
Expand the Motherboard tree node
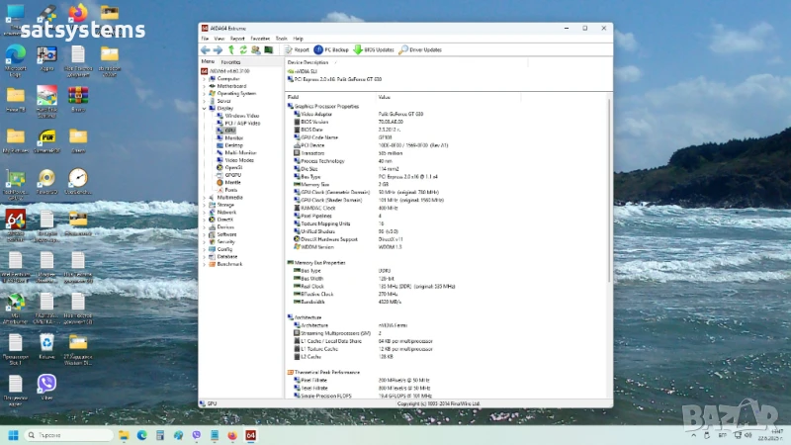coord(205,86)
